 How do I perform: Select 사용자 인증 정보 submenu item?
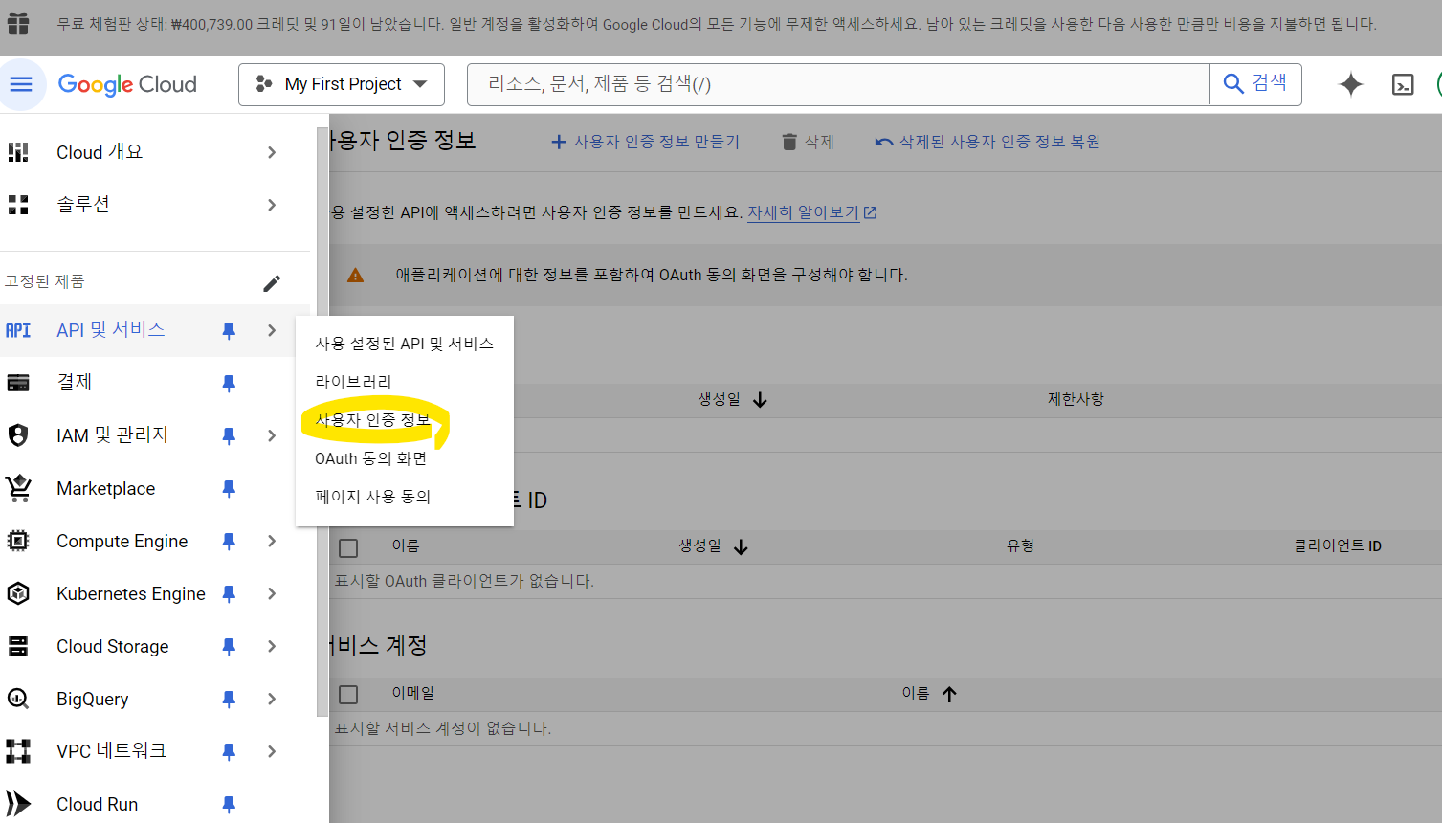point(405,420)
